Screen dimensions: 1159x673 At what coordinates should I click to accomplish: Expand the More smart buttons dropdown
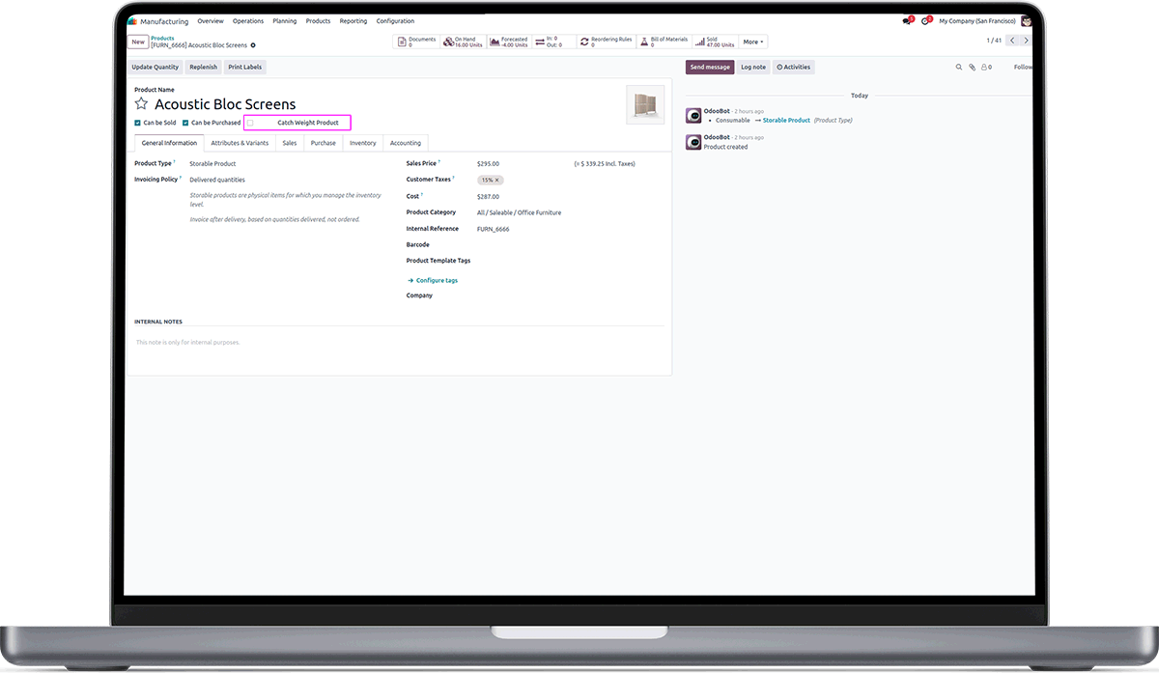coord(753,42)
